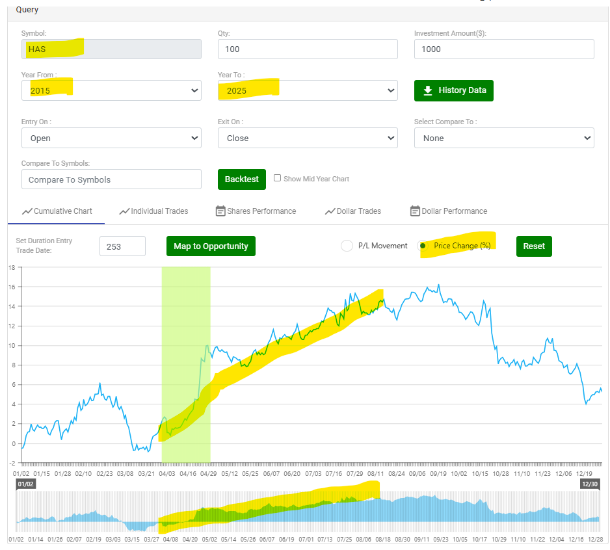Go to Shares Performance tab

(256, 211)
